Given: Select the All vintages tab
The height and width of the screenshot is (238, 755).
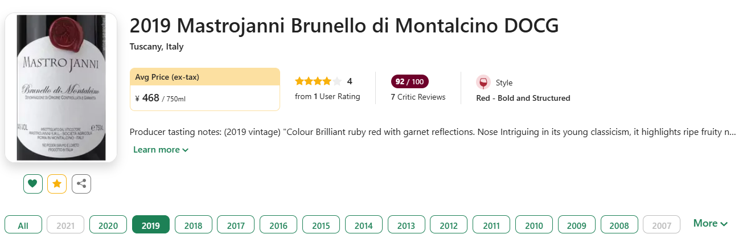Looking at the screenshot, I should click(23, 225).
